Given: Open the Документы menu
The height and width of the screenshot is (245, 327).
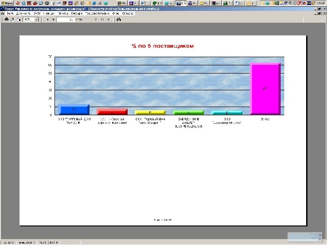Looking at the screenshot, I should (23, 13).
